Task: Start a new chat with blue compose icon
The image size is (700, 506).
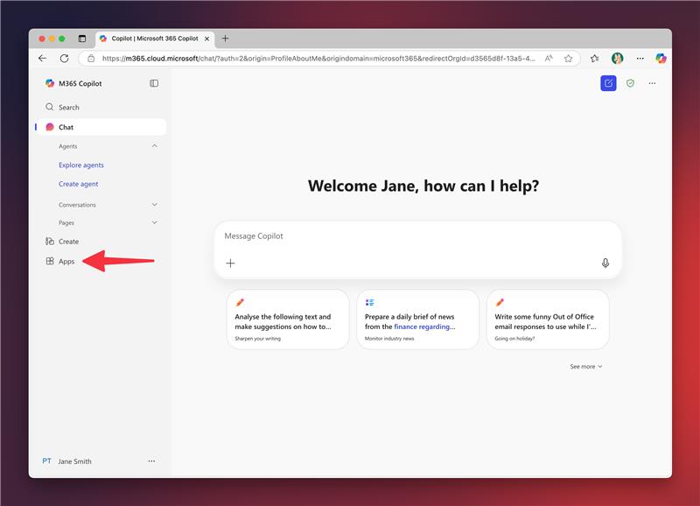Action: (x=608, y=83)
